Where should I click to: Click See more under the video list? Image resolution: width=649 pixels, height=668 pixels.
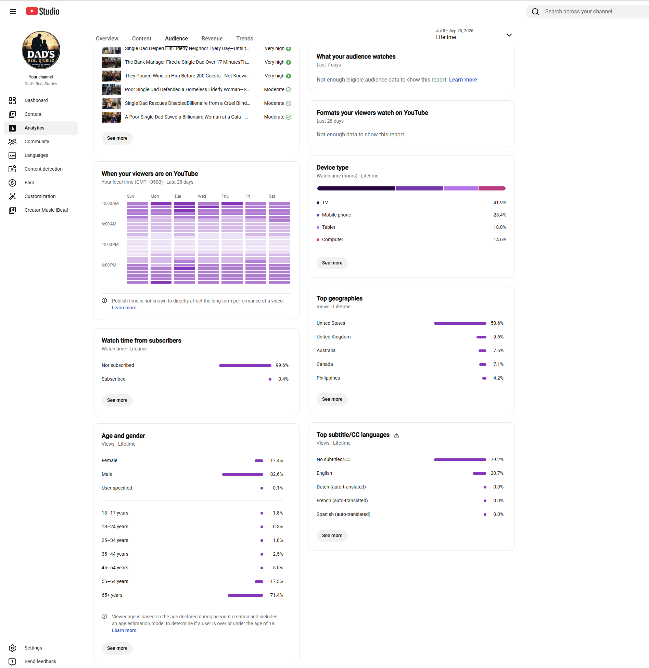[117, 138]
